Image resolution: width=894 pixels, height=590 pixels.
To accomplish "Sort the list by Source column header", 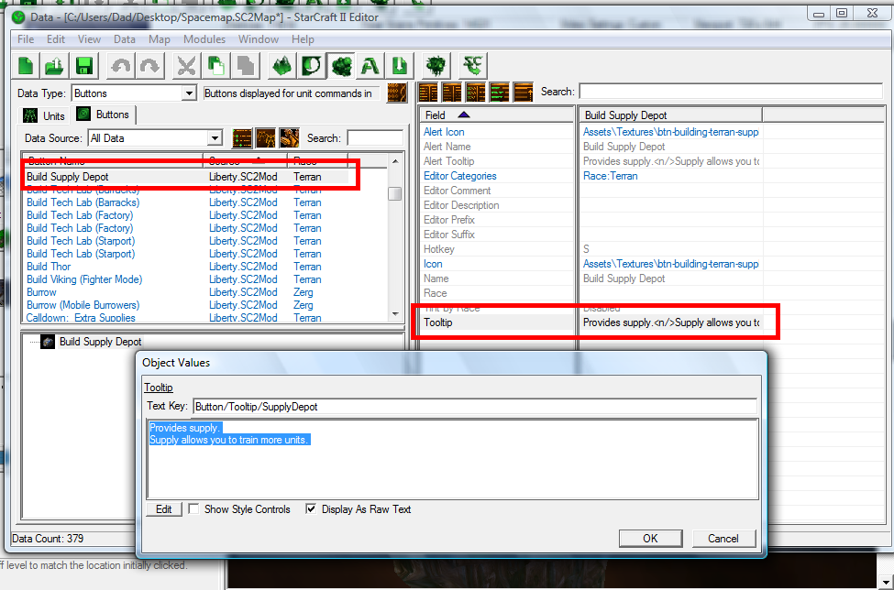I will 245,160.
